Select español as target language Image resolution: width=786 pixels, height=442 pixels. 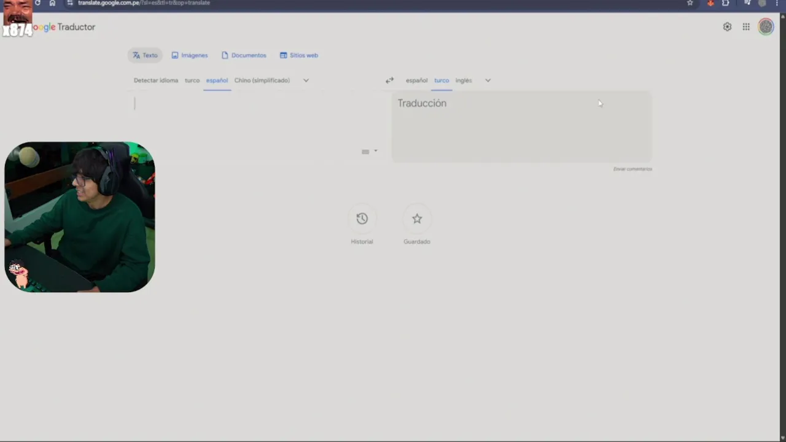(x=416, y=80)
